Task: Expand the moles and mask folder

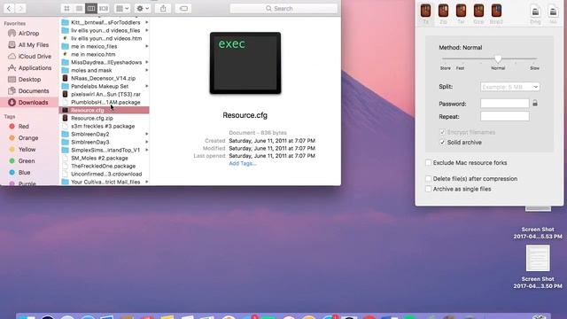Action: tap(147, 70)
